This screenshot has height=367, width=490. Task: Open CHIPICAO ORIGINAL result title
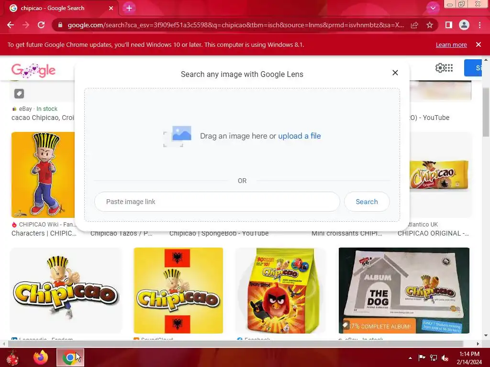(433, 233)
